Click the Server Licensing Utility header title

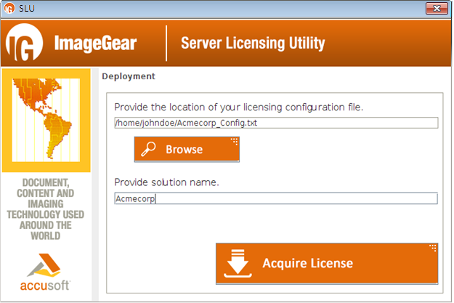click(x=253, y=44)
